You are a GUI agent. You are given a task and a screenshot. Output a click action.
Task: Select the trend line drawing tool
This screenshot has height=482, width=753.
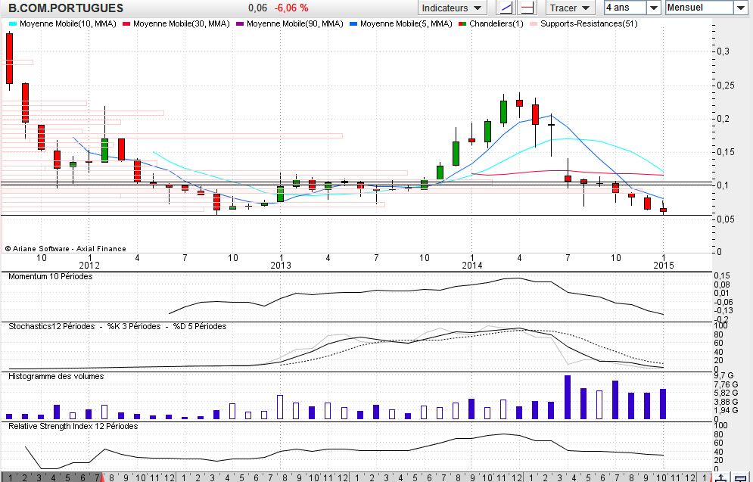pyautogui.click(x=506, y=8)
